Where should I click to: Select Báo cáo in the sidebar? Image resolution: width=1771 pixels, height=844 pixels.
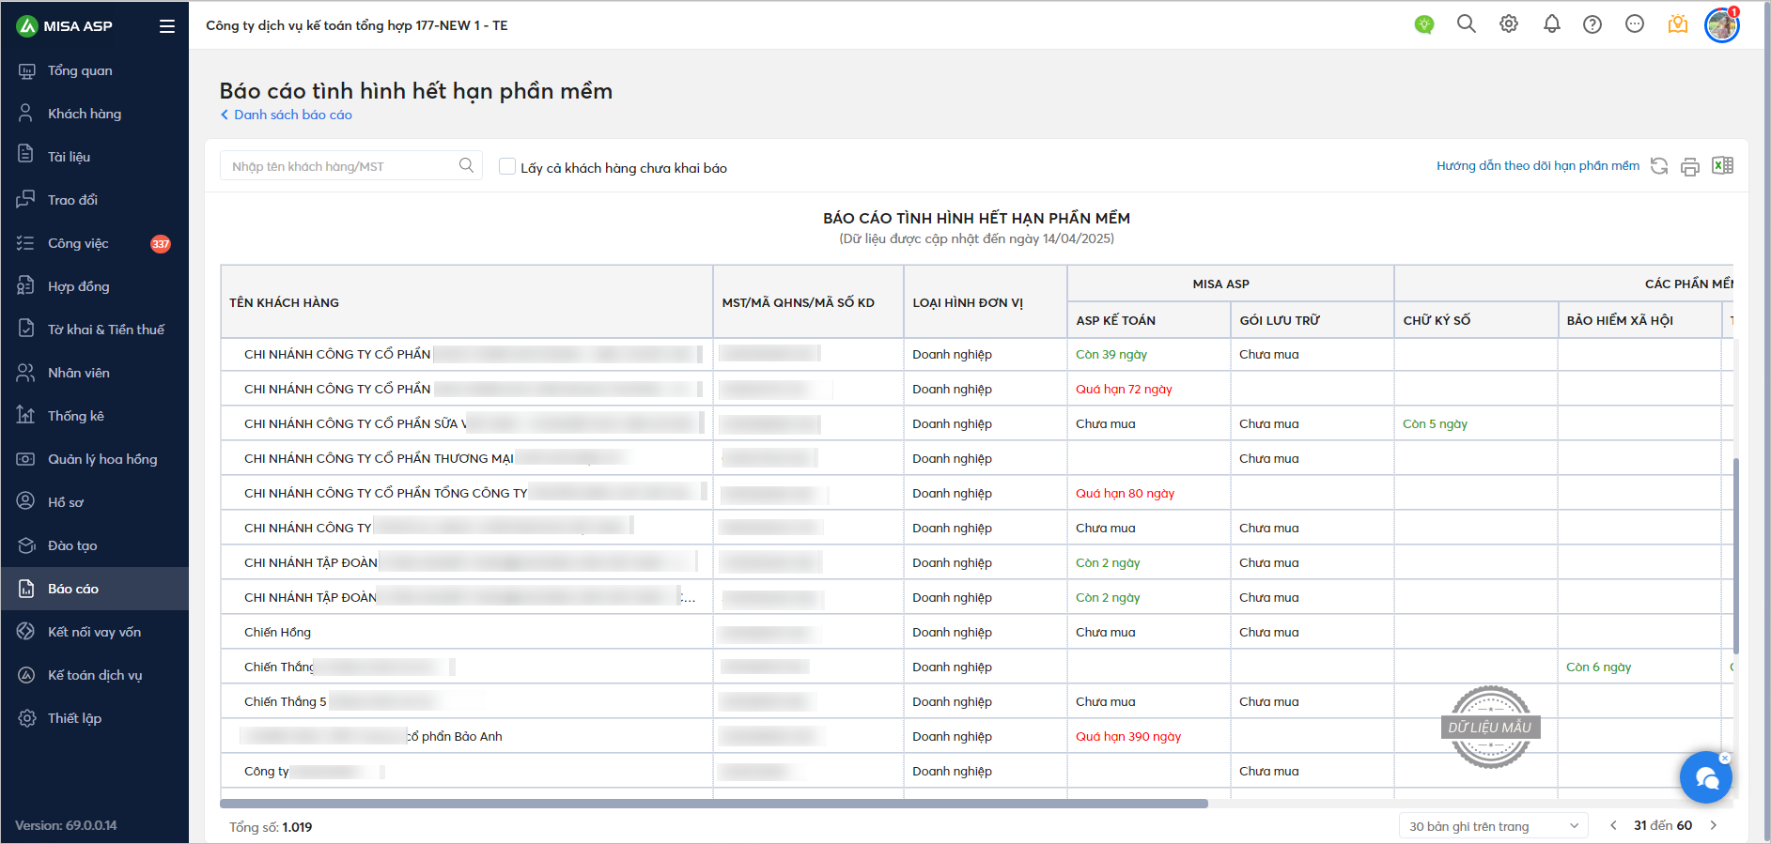point(94,589)
